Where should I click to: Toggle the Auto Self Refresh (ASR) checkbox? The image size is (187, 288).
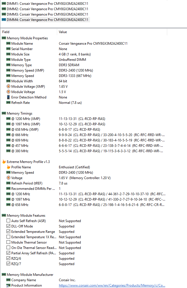[x=8, y=221]
